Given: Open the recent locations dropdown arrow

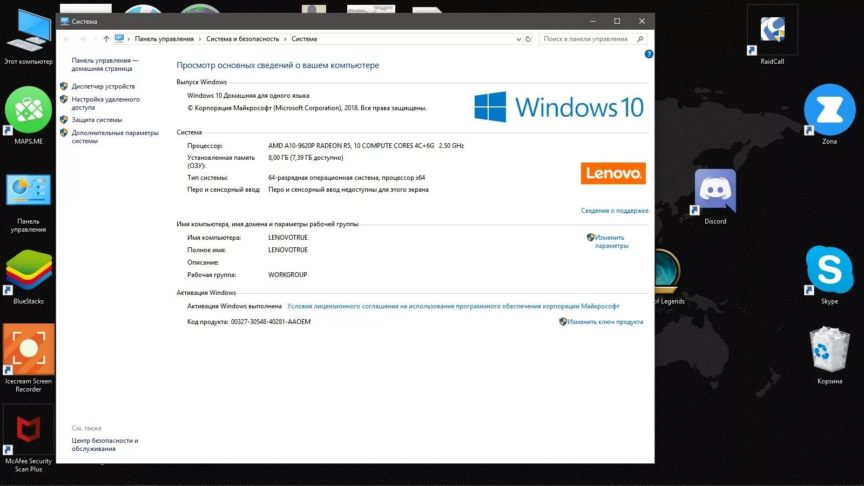Looking at the screenshot, I should [x=95, y=39].
